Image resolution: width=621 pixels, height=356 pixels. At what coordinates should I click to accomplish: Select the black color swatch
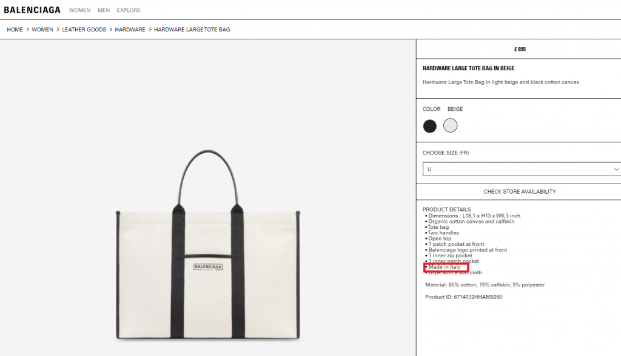[430, 126]
